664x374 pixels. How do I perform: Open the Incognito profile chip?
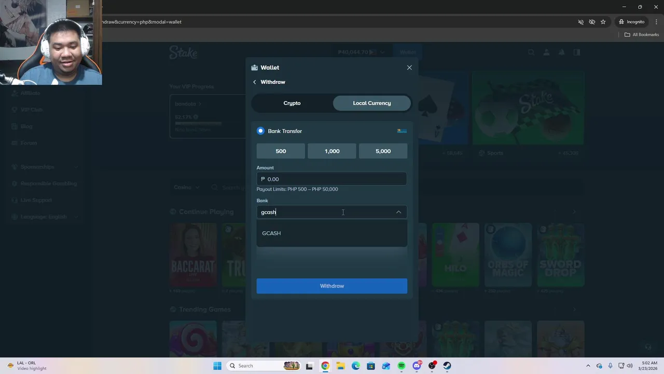(631, 22)
